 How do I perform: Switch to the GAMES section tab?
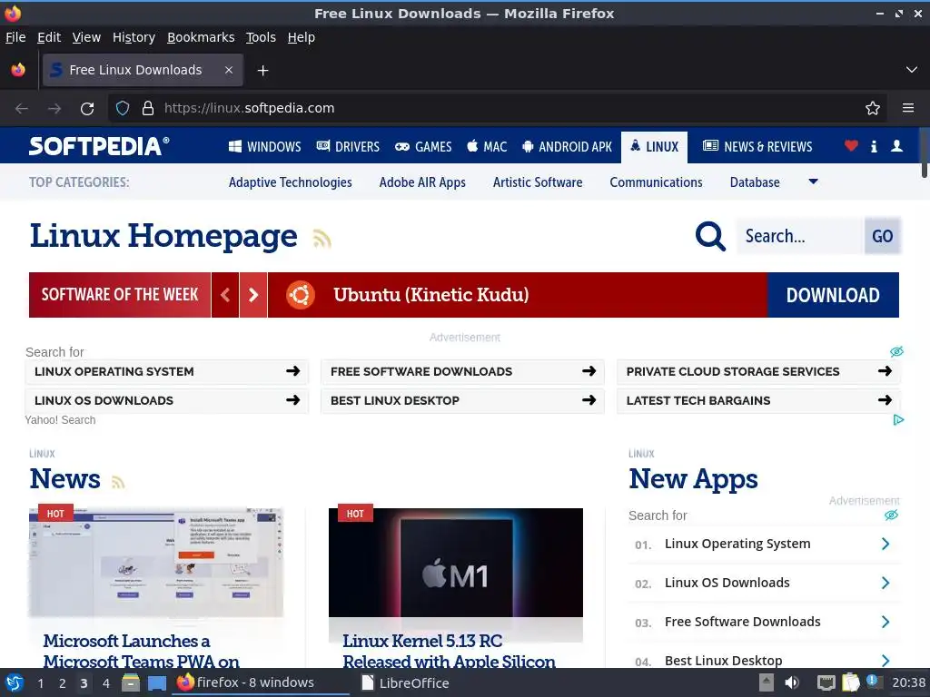coord(423,146)
